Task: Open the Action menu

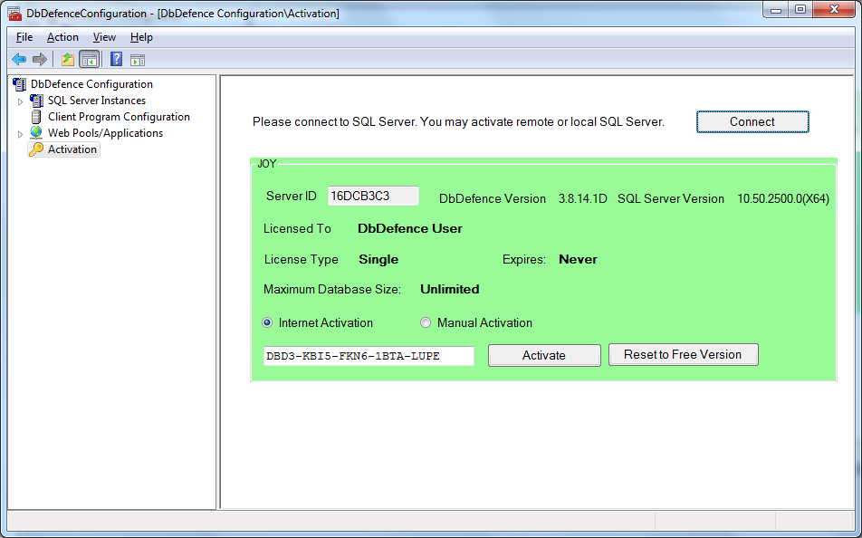Action: [x=62, y=37]
